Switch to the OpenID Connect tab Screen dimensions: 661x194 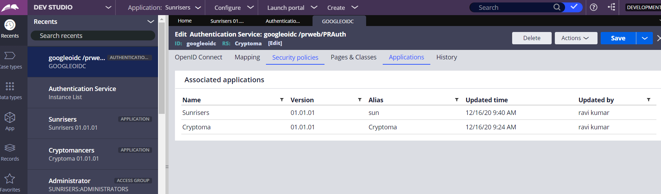[x=198, y=57]
